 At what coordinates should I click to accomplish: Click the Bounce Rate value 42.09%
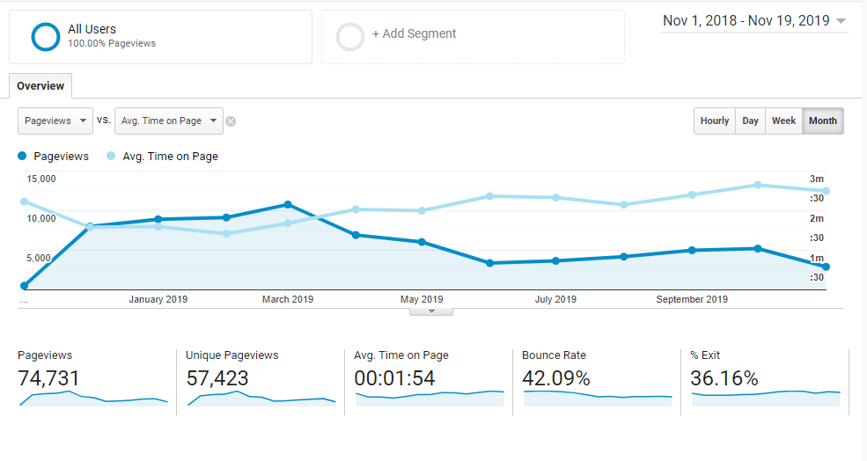point(556,378)
